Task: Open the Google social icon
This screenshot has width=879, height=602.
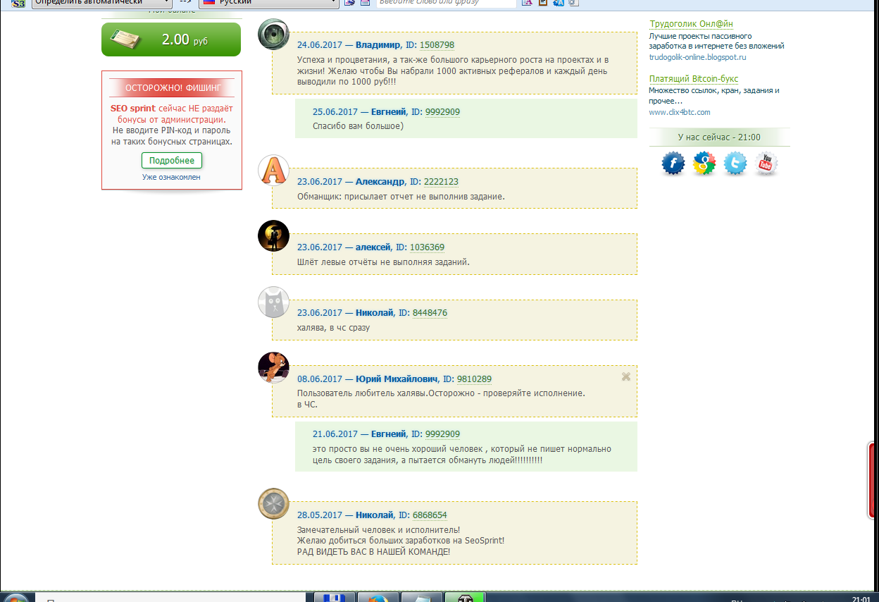Action: tap(704, 164)
